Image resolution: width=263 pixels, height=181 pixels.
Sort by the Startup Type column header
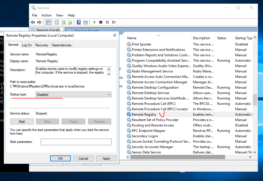point(243,38)
